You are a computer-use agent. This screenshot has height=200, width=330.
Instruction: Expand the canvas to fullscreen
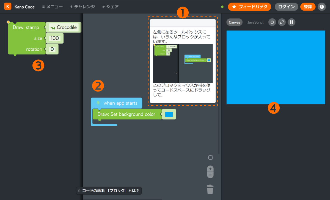click(x=282, y=22)
